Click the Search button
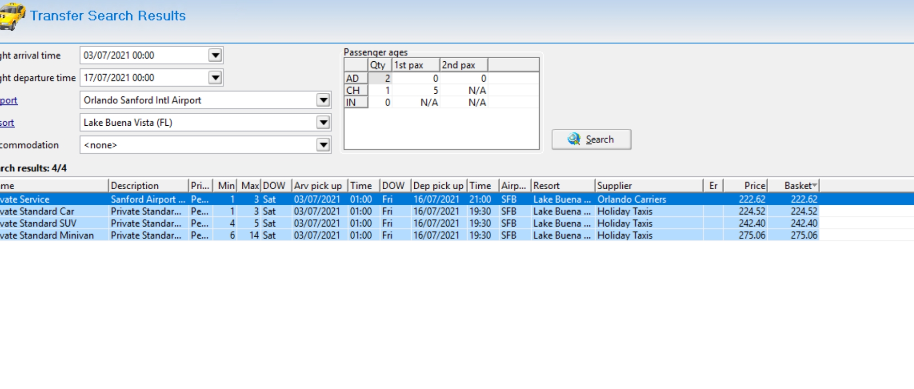This screenshot has height=389, width=914. tap(591, 139)
